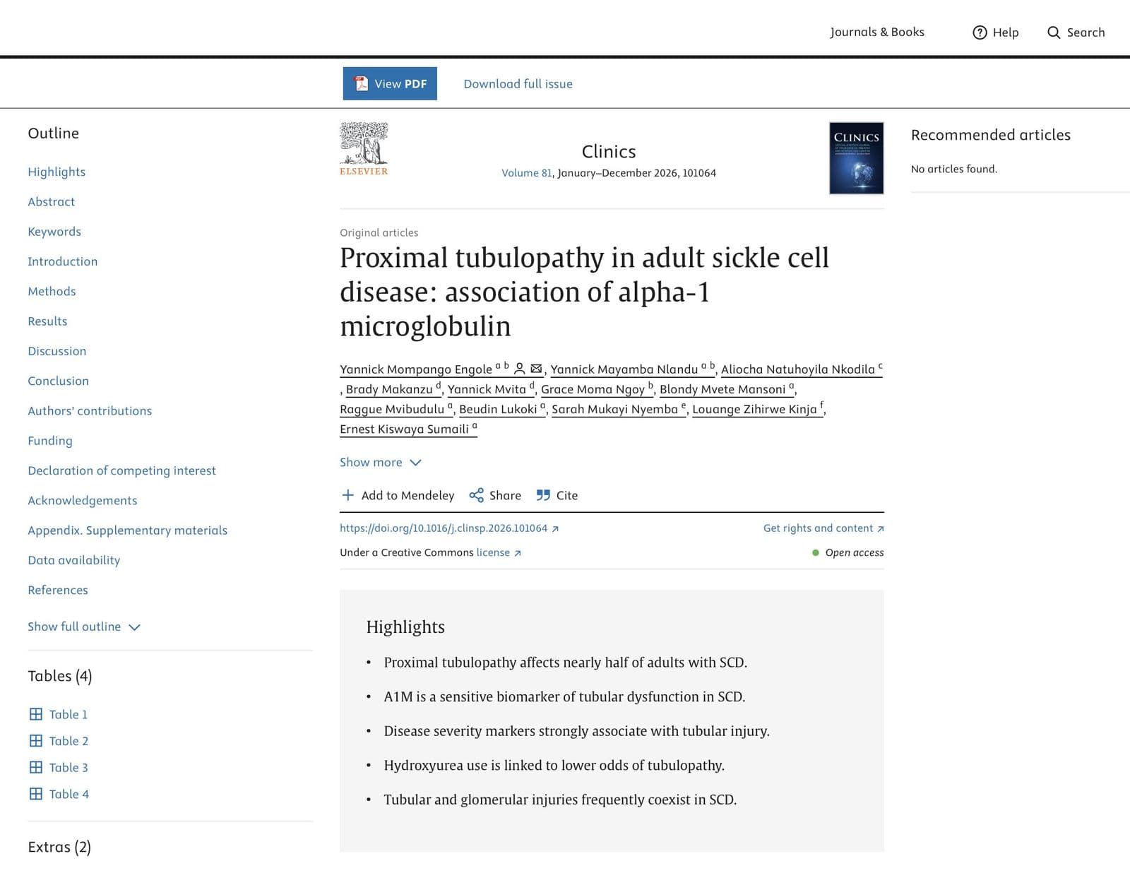The height and width of the screenshot is (873, 1130).
Task: Click the author profile person icon
Action: [x=519, y=369]
